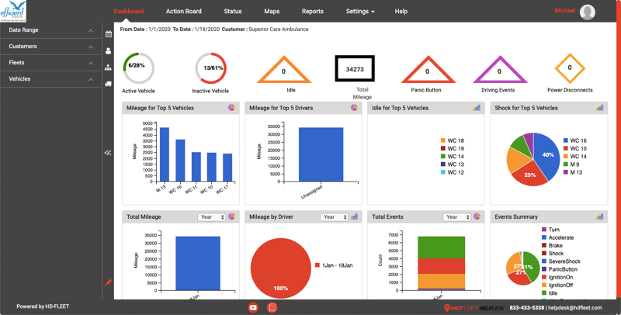Click the 40% blue slice in Shock pie
This screenshot has width=621, height=315.
tap(549, 155)
